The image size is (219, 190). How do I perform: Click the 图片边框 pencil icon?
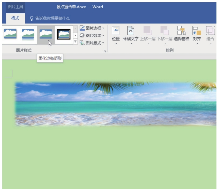pos(82,28)
